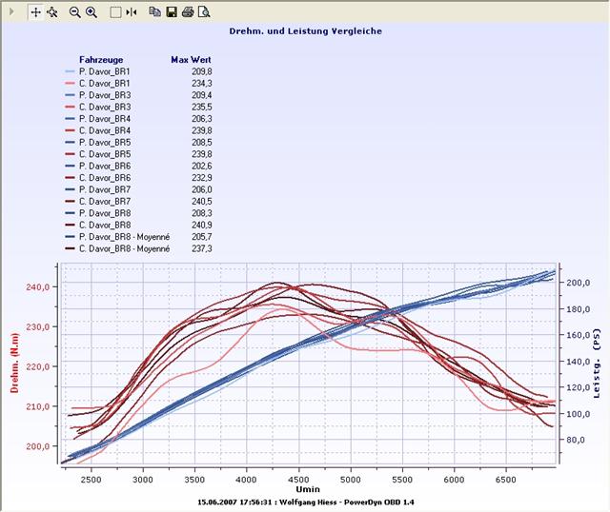Print the chart
The image size is (610, 512).
tap(188, 12)
